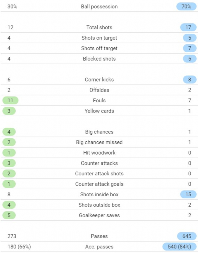This screenshot has height=253, width=198.
Task: Select the Hit woodwork label
Action: pos(99,153)
